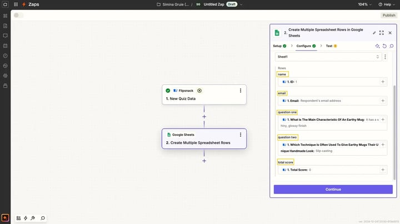Switch to the Test tab
400x224 pixels.
[x=331, y=46]
